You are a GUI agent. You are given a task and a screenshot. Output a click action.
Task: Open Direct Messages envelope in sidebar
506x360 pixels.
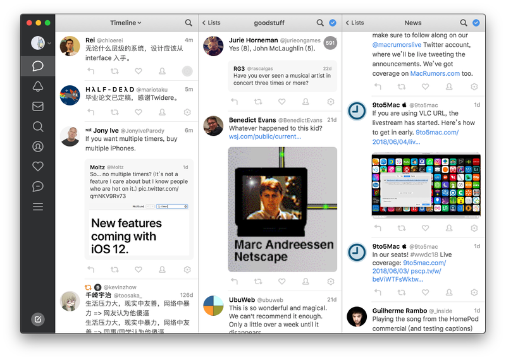click(x=38, y=106)
